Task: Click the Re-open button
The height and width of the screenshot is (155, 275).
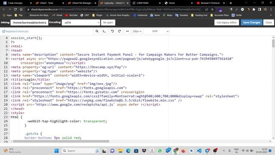Action: (108, 22)
